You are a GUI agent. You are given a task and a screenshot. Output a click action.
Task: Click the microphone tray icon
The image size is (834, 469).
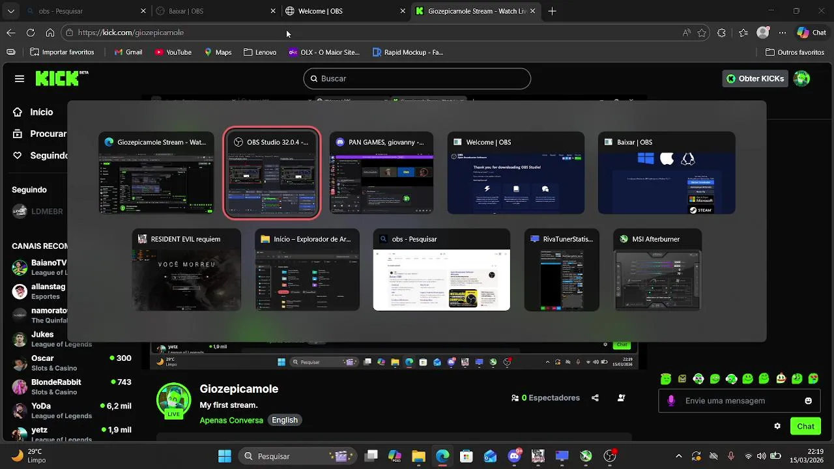[731, 456]
